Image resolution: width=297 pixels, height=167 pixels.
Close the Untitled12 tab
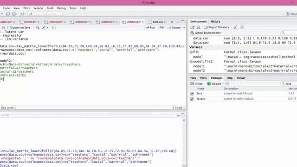pyautogui.click(x=90, y=22)
